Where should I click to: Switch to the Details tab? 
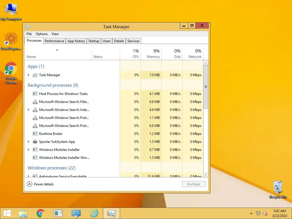(x=119, y=41)
